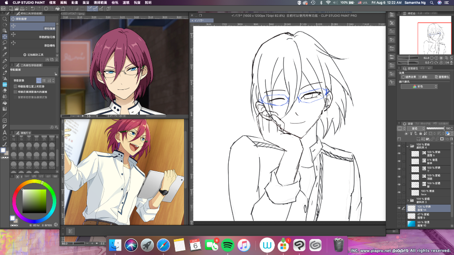Show the 資料夾 3 folder

399,200
